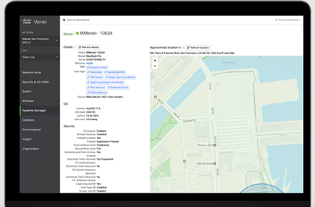Click the Business Hours auto tag label
The width and height of the screenshot is (315, 207).
[119, 87]
